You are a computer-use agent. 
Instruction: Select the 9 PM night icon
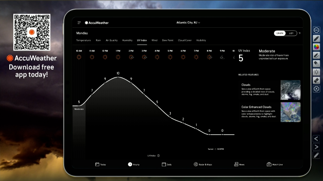click(222, 58)
